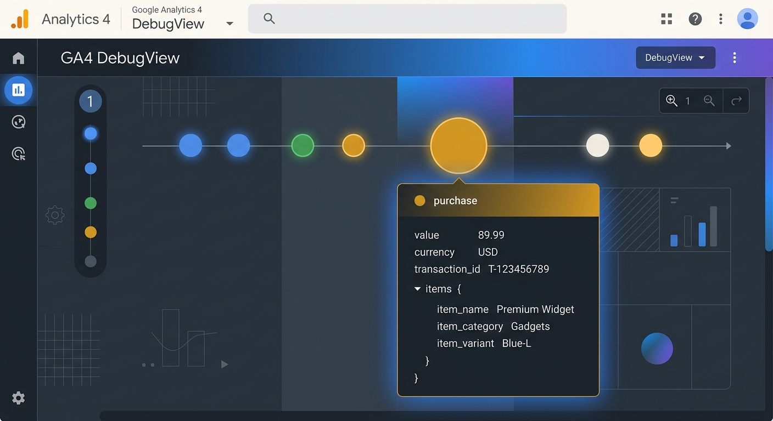Open the property selector dropdown arrow
Screen dimensions: 773x421
pos(229,24)
